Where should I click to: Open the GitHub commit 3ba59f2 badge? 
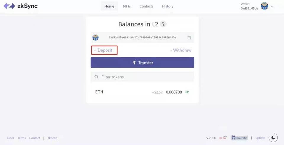[x=239, y=138]
